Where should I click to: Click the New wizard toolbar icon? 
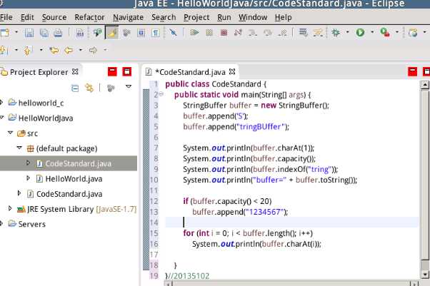(4, 33)
